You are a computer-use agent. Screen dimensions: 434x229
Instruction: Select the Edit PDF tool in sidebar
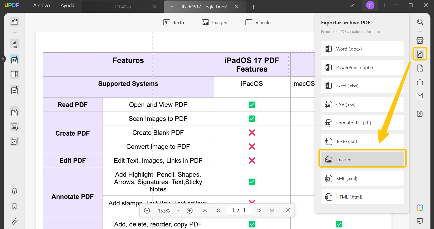point(14,59)
